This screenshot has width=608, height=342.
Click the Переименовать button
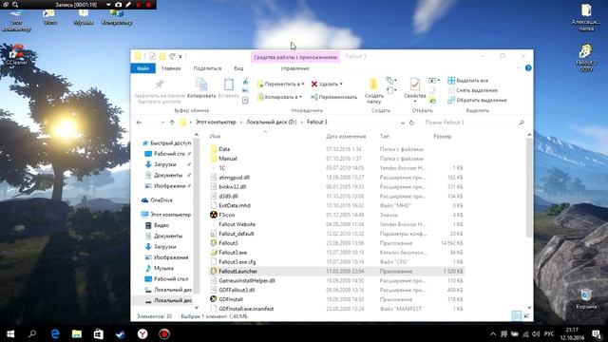coord(333,97)
